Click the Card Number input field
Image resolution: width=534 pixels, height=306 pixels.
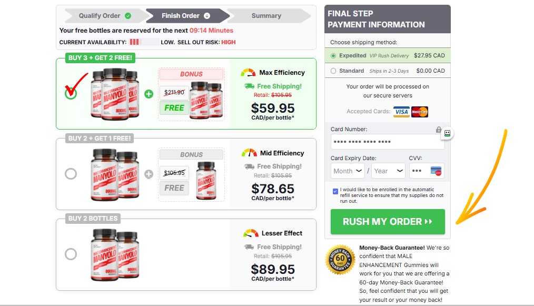tap(387, 141)
